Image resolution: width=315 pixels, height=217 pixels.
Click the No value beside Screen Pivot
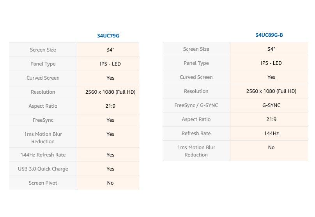[x=110, y=183]
